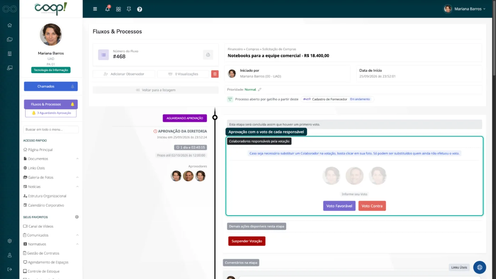Expand the Notícias menu
Screen dimensions: 496x279
coord(51,187)
